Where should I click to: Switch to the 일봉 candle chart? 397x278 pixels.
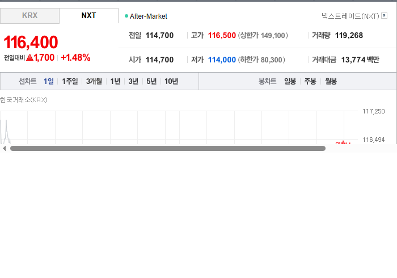290,81
